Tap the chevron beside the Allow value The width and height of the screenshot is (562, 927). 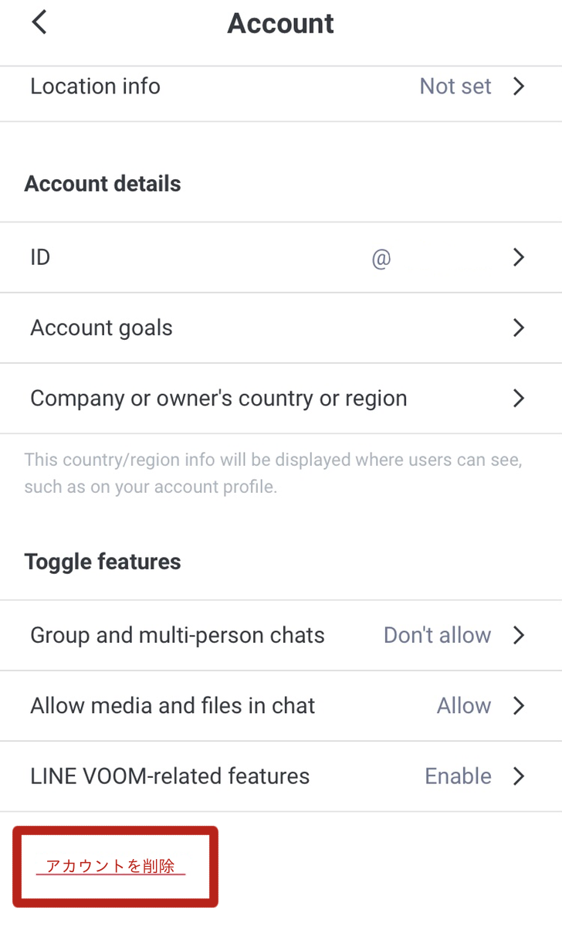pos(519,706)
